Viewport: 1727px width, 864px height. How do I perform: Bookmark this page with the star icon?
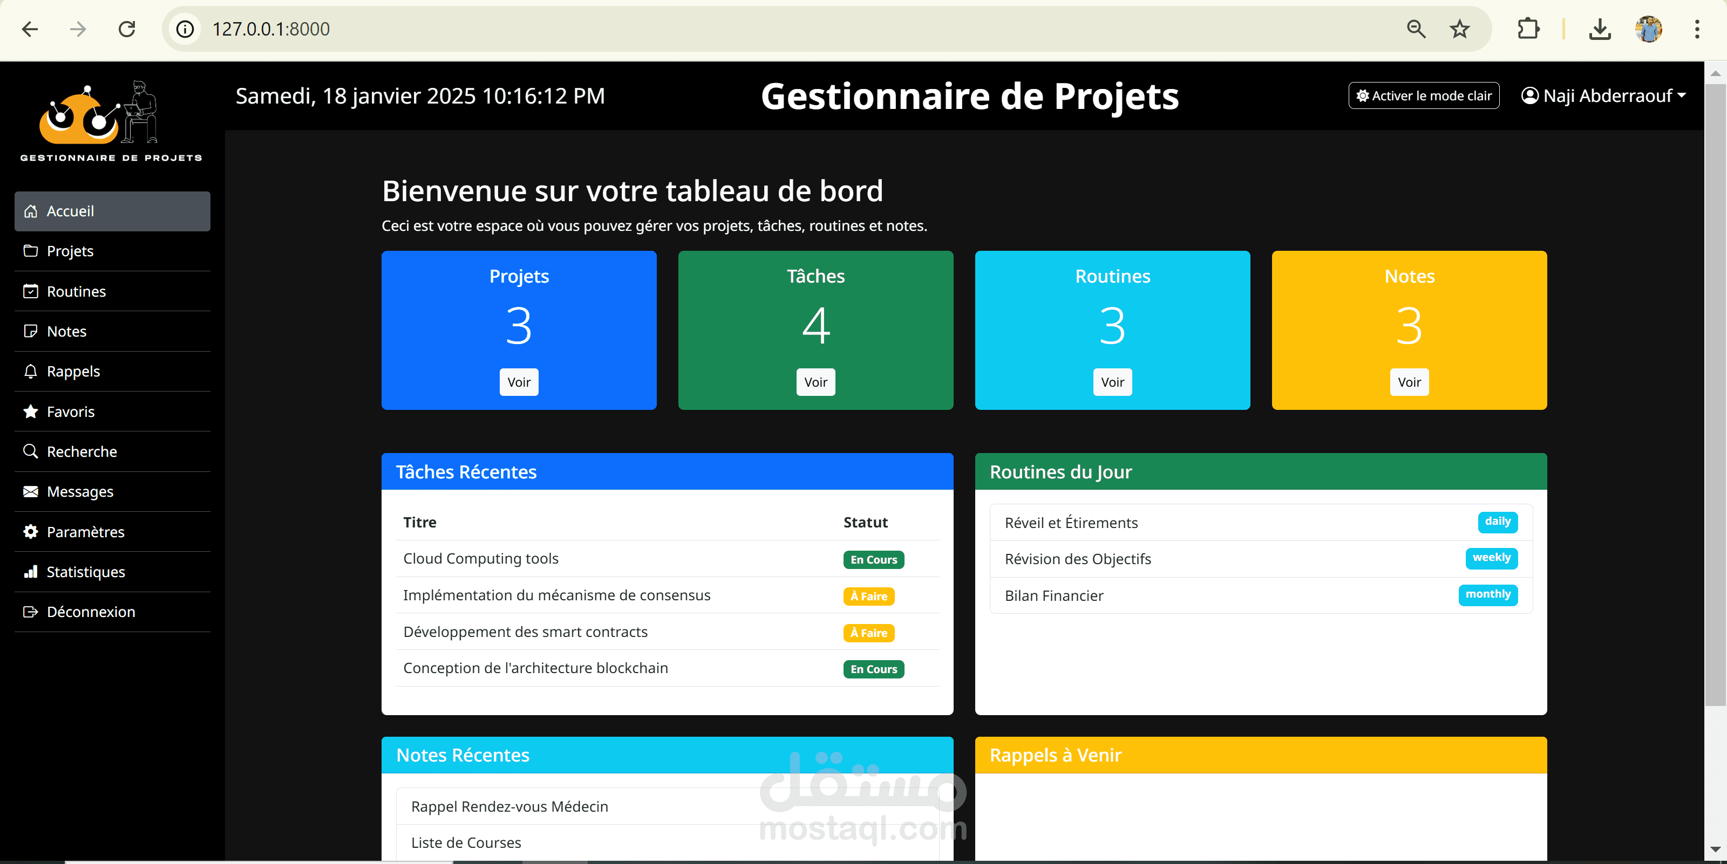coord(1459,29)
